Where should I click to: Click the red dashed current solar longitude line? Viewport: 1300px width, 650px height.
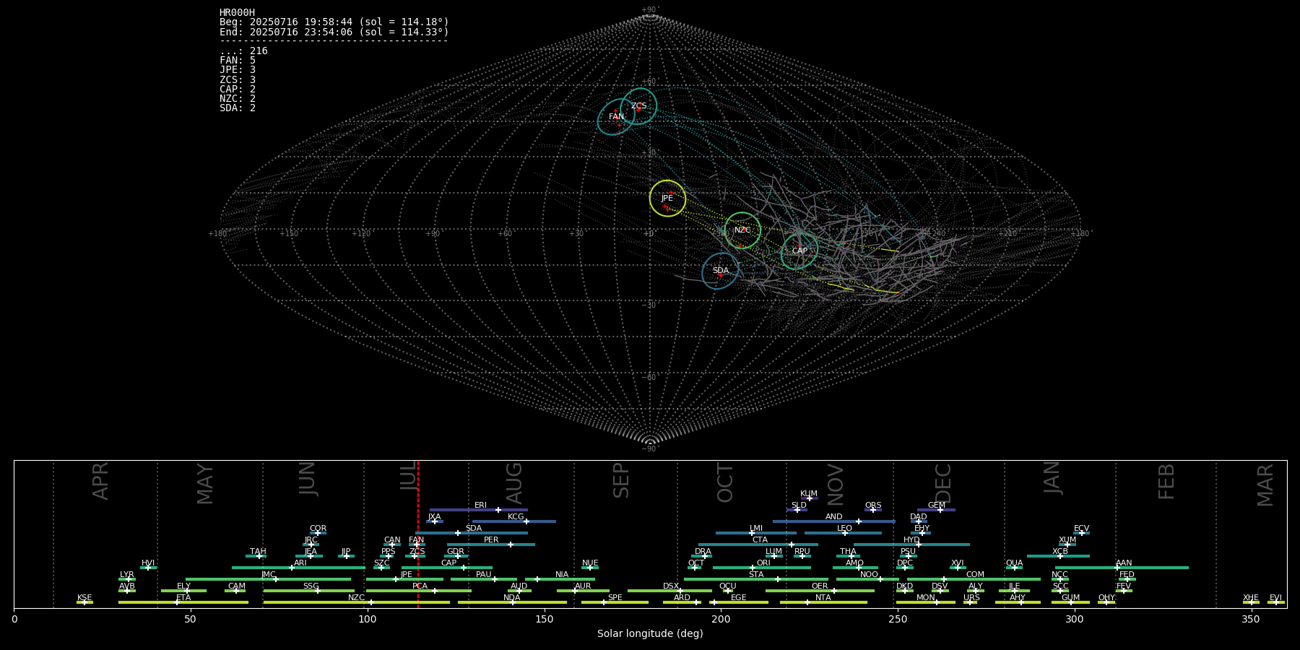[x=417, y=534]
